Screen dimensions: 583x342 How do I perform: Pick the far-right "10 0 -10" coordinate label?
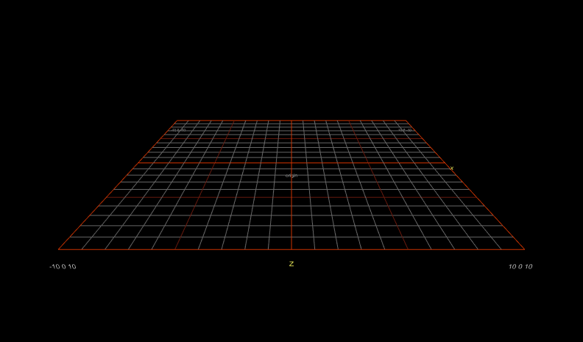point(405,130)
